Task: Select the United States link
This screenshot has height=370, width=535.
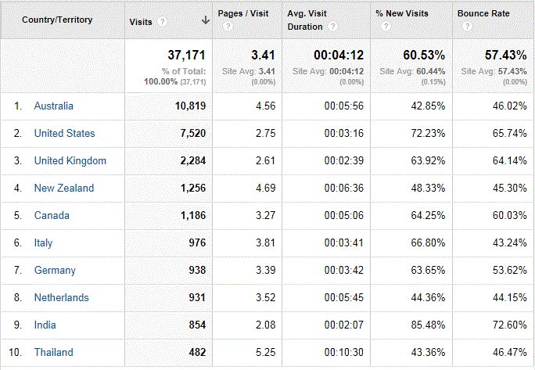Action: pos(65,133)
